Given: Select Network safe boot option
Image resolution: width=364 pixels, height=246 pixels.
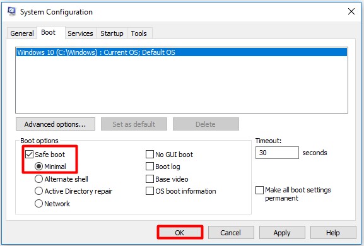Looking at the screenshot, I should tap(38, 204).
